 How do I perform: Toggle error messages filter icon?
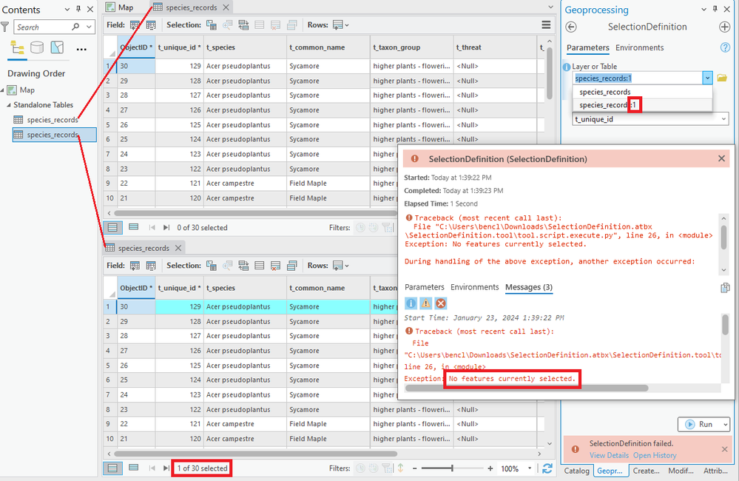pyautogui.click(x=440, y=303)
